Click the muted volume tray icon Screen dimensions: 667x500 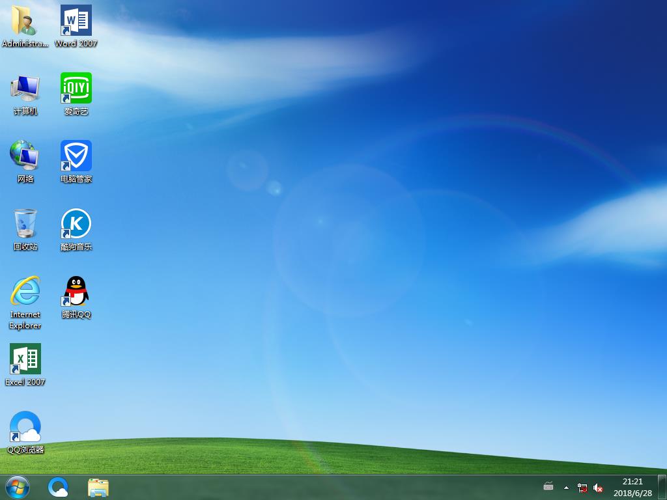tap(598, 488)
